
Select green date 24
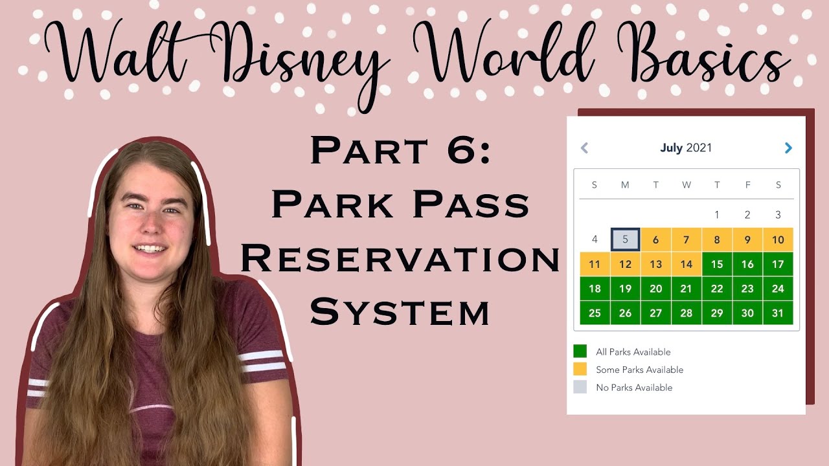tap(778, 289)
